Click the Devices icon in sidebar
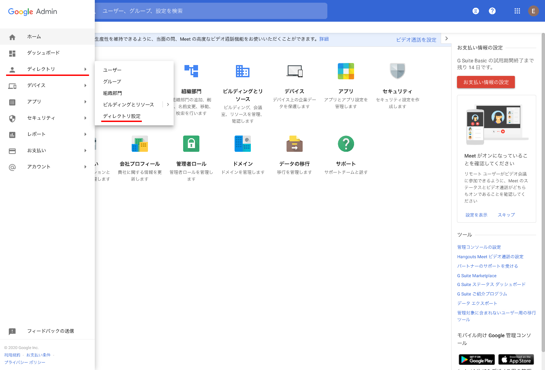This screenshot has height=370, width=545. 12,86
